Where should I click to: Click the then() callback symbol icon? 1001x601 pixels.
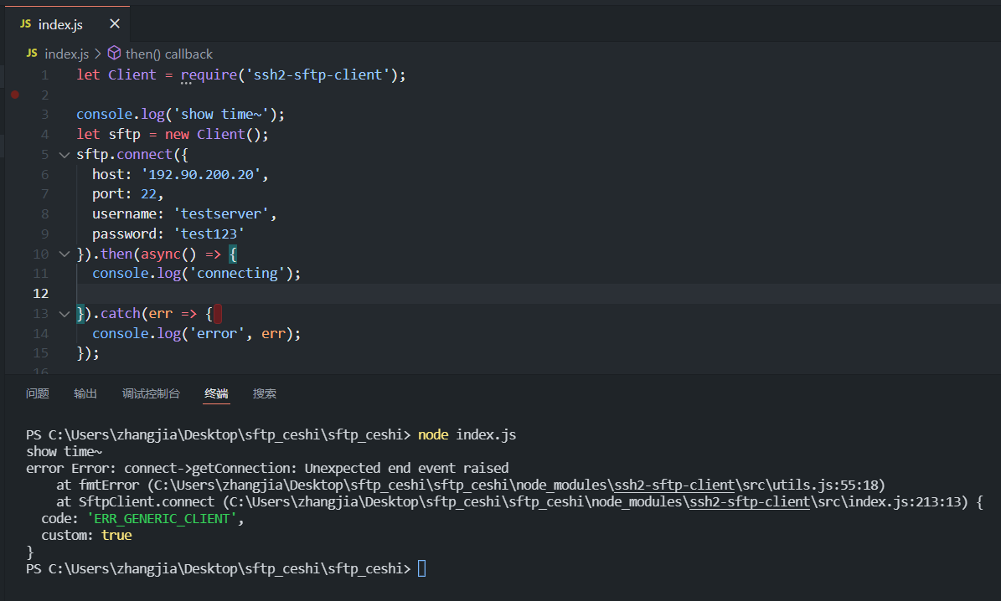[x=114, y=53]
